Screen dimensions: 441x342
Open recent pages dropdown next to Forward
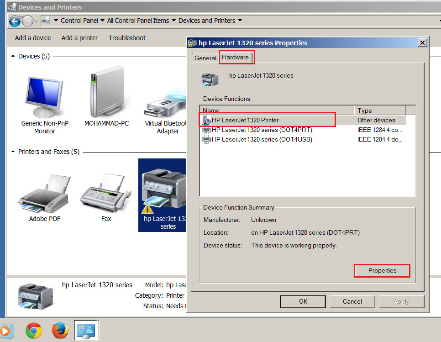pos(36,21)
